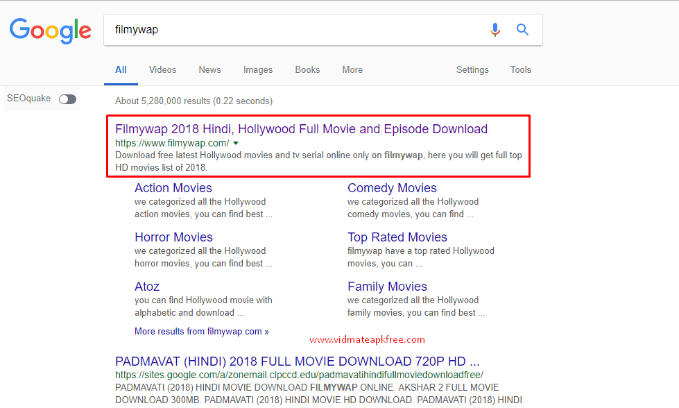Screen dimensions: 679x408
Task: Select the Books search category
Action: click(307, 69)
